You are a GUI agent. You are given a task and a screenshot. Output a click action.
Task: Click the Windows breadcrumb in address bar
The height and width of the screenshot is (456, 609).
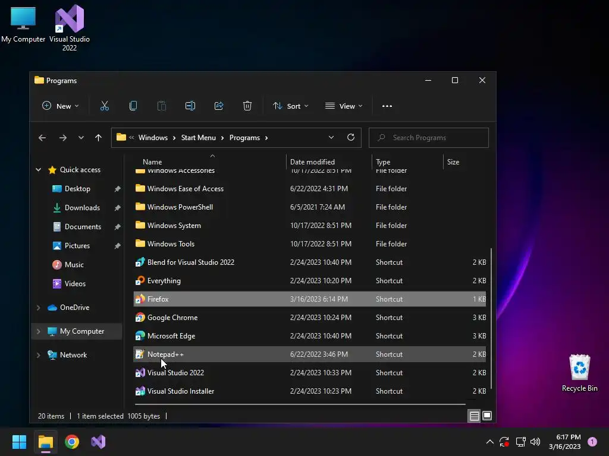[x=153, y=138]
